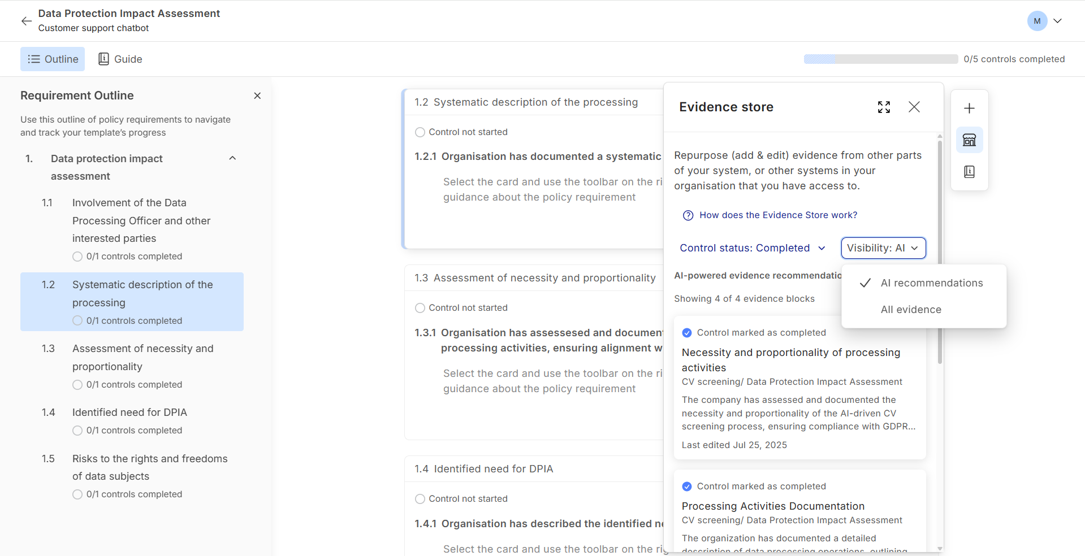Click the plus icon in right toolbar
Viewport: 1085px width, 556px height.
click(x=969, y=108)
